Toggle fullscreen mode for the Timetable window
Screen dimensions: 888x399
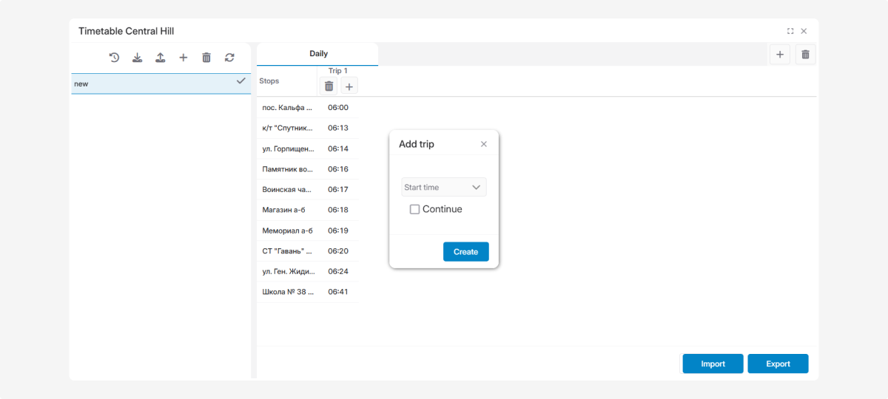[x=790, y=31]
